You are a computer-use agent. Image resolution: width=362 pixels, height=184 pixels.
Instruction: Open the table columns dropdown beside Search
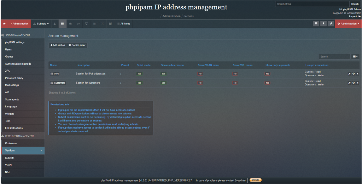pos(355,57)
